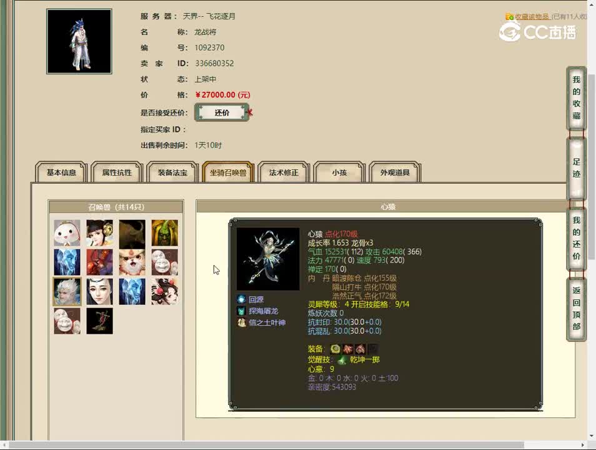Select the woman with red flower summon
The height and width of the screenshot is (450, 596).
[x=164, y=291]
